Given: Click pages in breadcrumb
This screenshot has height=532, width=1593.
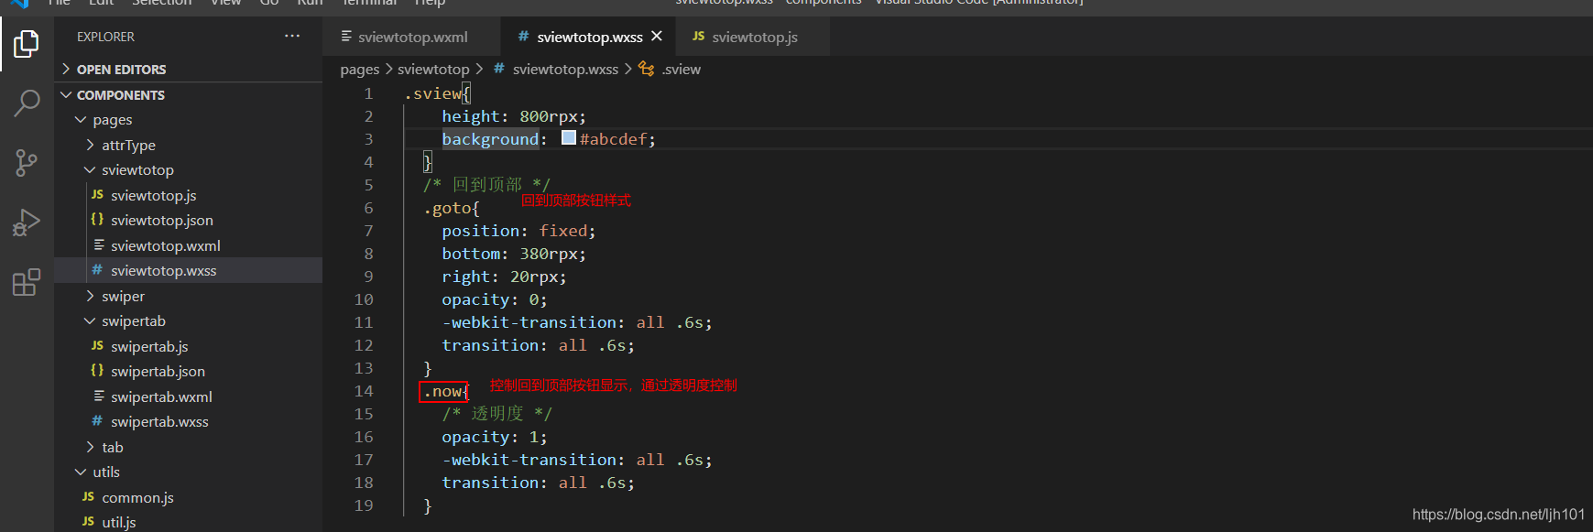Looking at the screenshot, I should (x=359, y=70).
